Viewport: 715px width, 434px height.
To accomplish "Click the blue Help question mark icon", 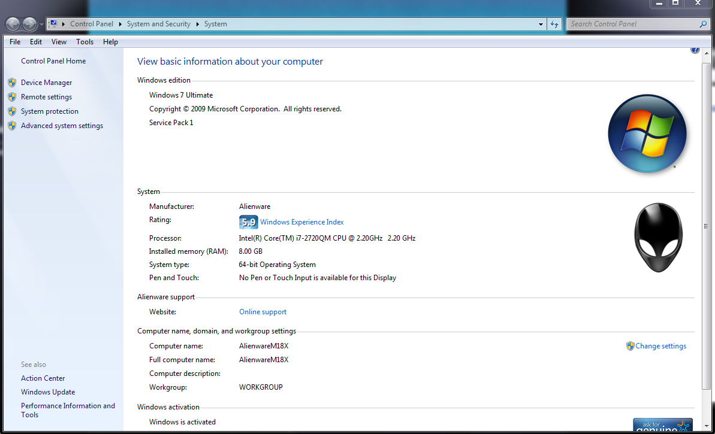I will click(x=695, y=50).
